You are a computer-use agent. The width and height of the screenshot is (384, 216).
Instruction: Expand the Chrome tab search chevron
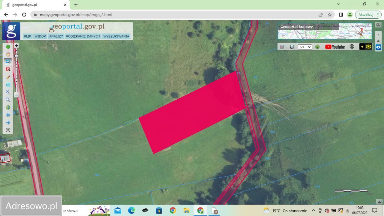pyautogui.click(x=339, y=4)
